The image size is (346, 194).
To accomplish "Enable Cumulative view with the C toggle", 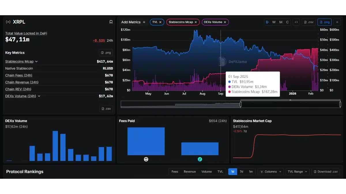I will pos(287,22).
